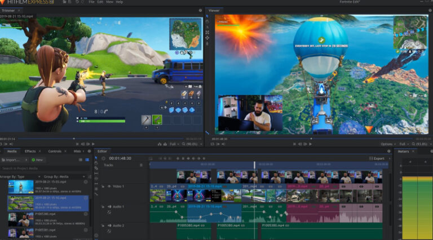The image size is (433, 240).
Task: Click the timeline playhead marker
Action: pyautogui.click(x=255, y=165)
